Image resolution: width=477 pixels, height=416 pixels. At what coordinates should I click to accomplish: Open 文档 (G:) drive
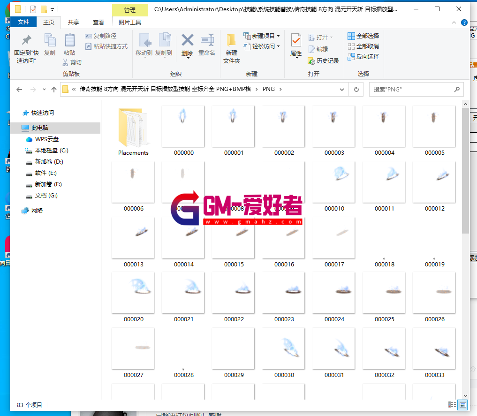coord(46,196)
